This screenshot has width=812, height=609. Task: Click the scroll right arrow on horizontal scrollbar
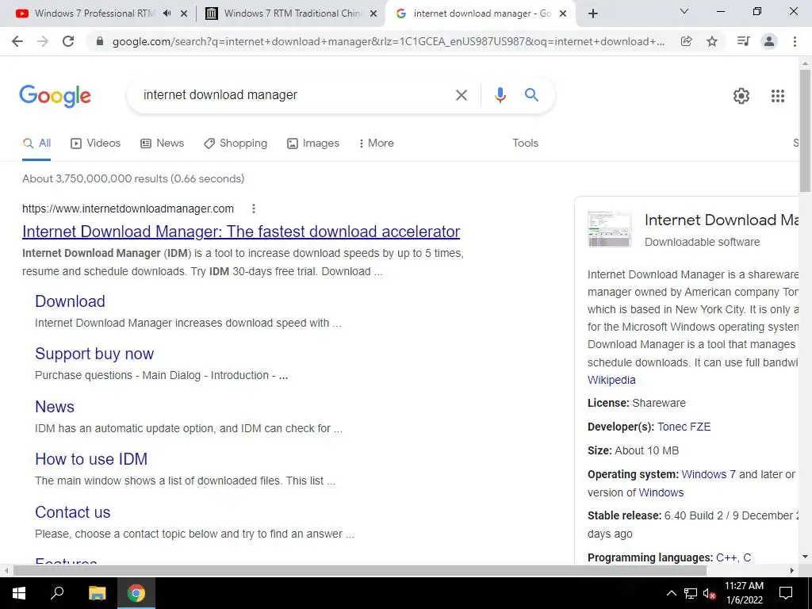[792, 570]
